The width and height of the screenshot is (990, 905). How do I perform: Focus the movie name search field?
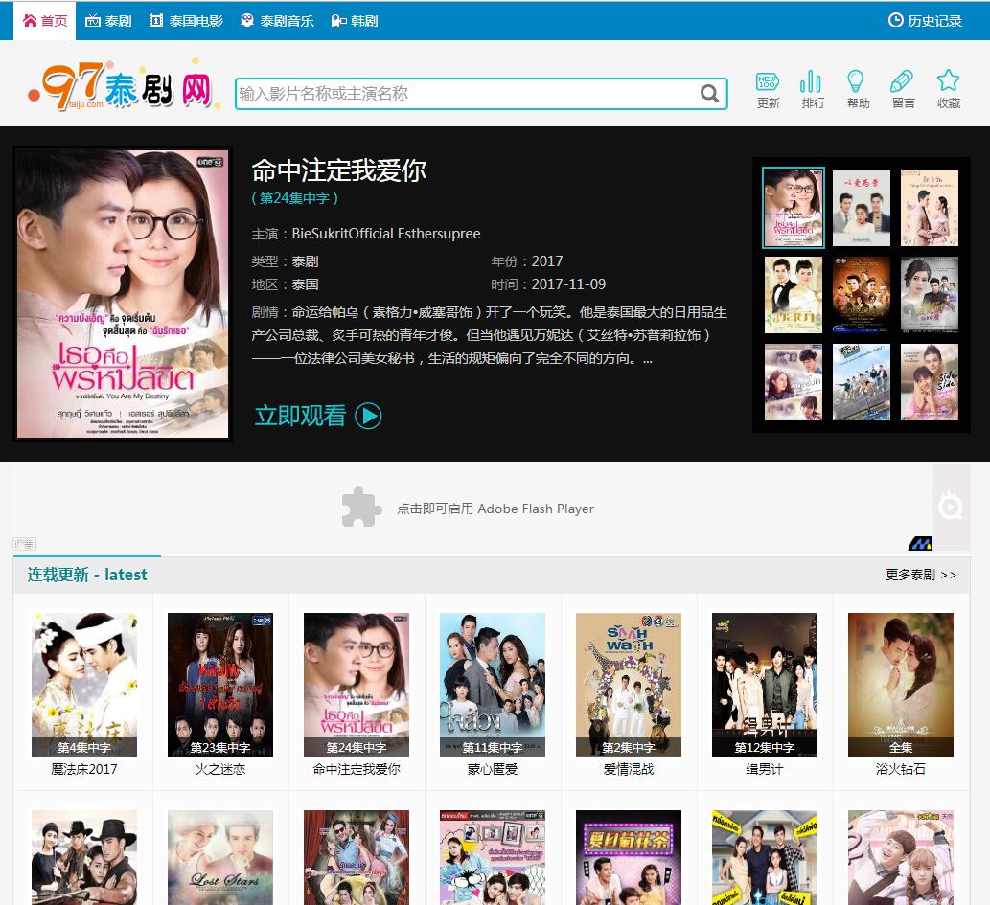pos(468,94)
